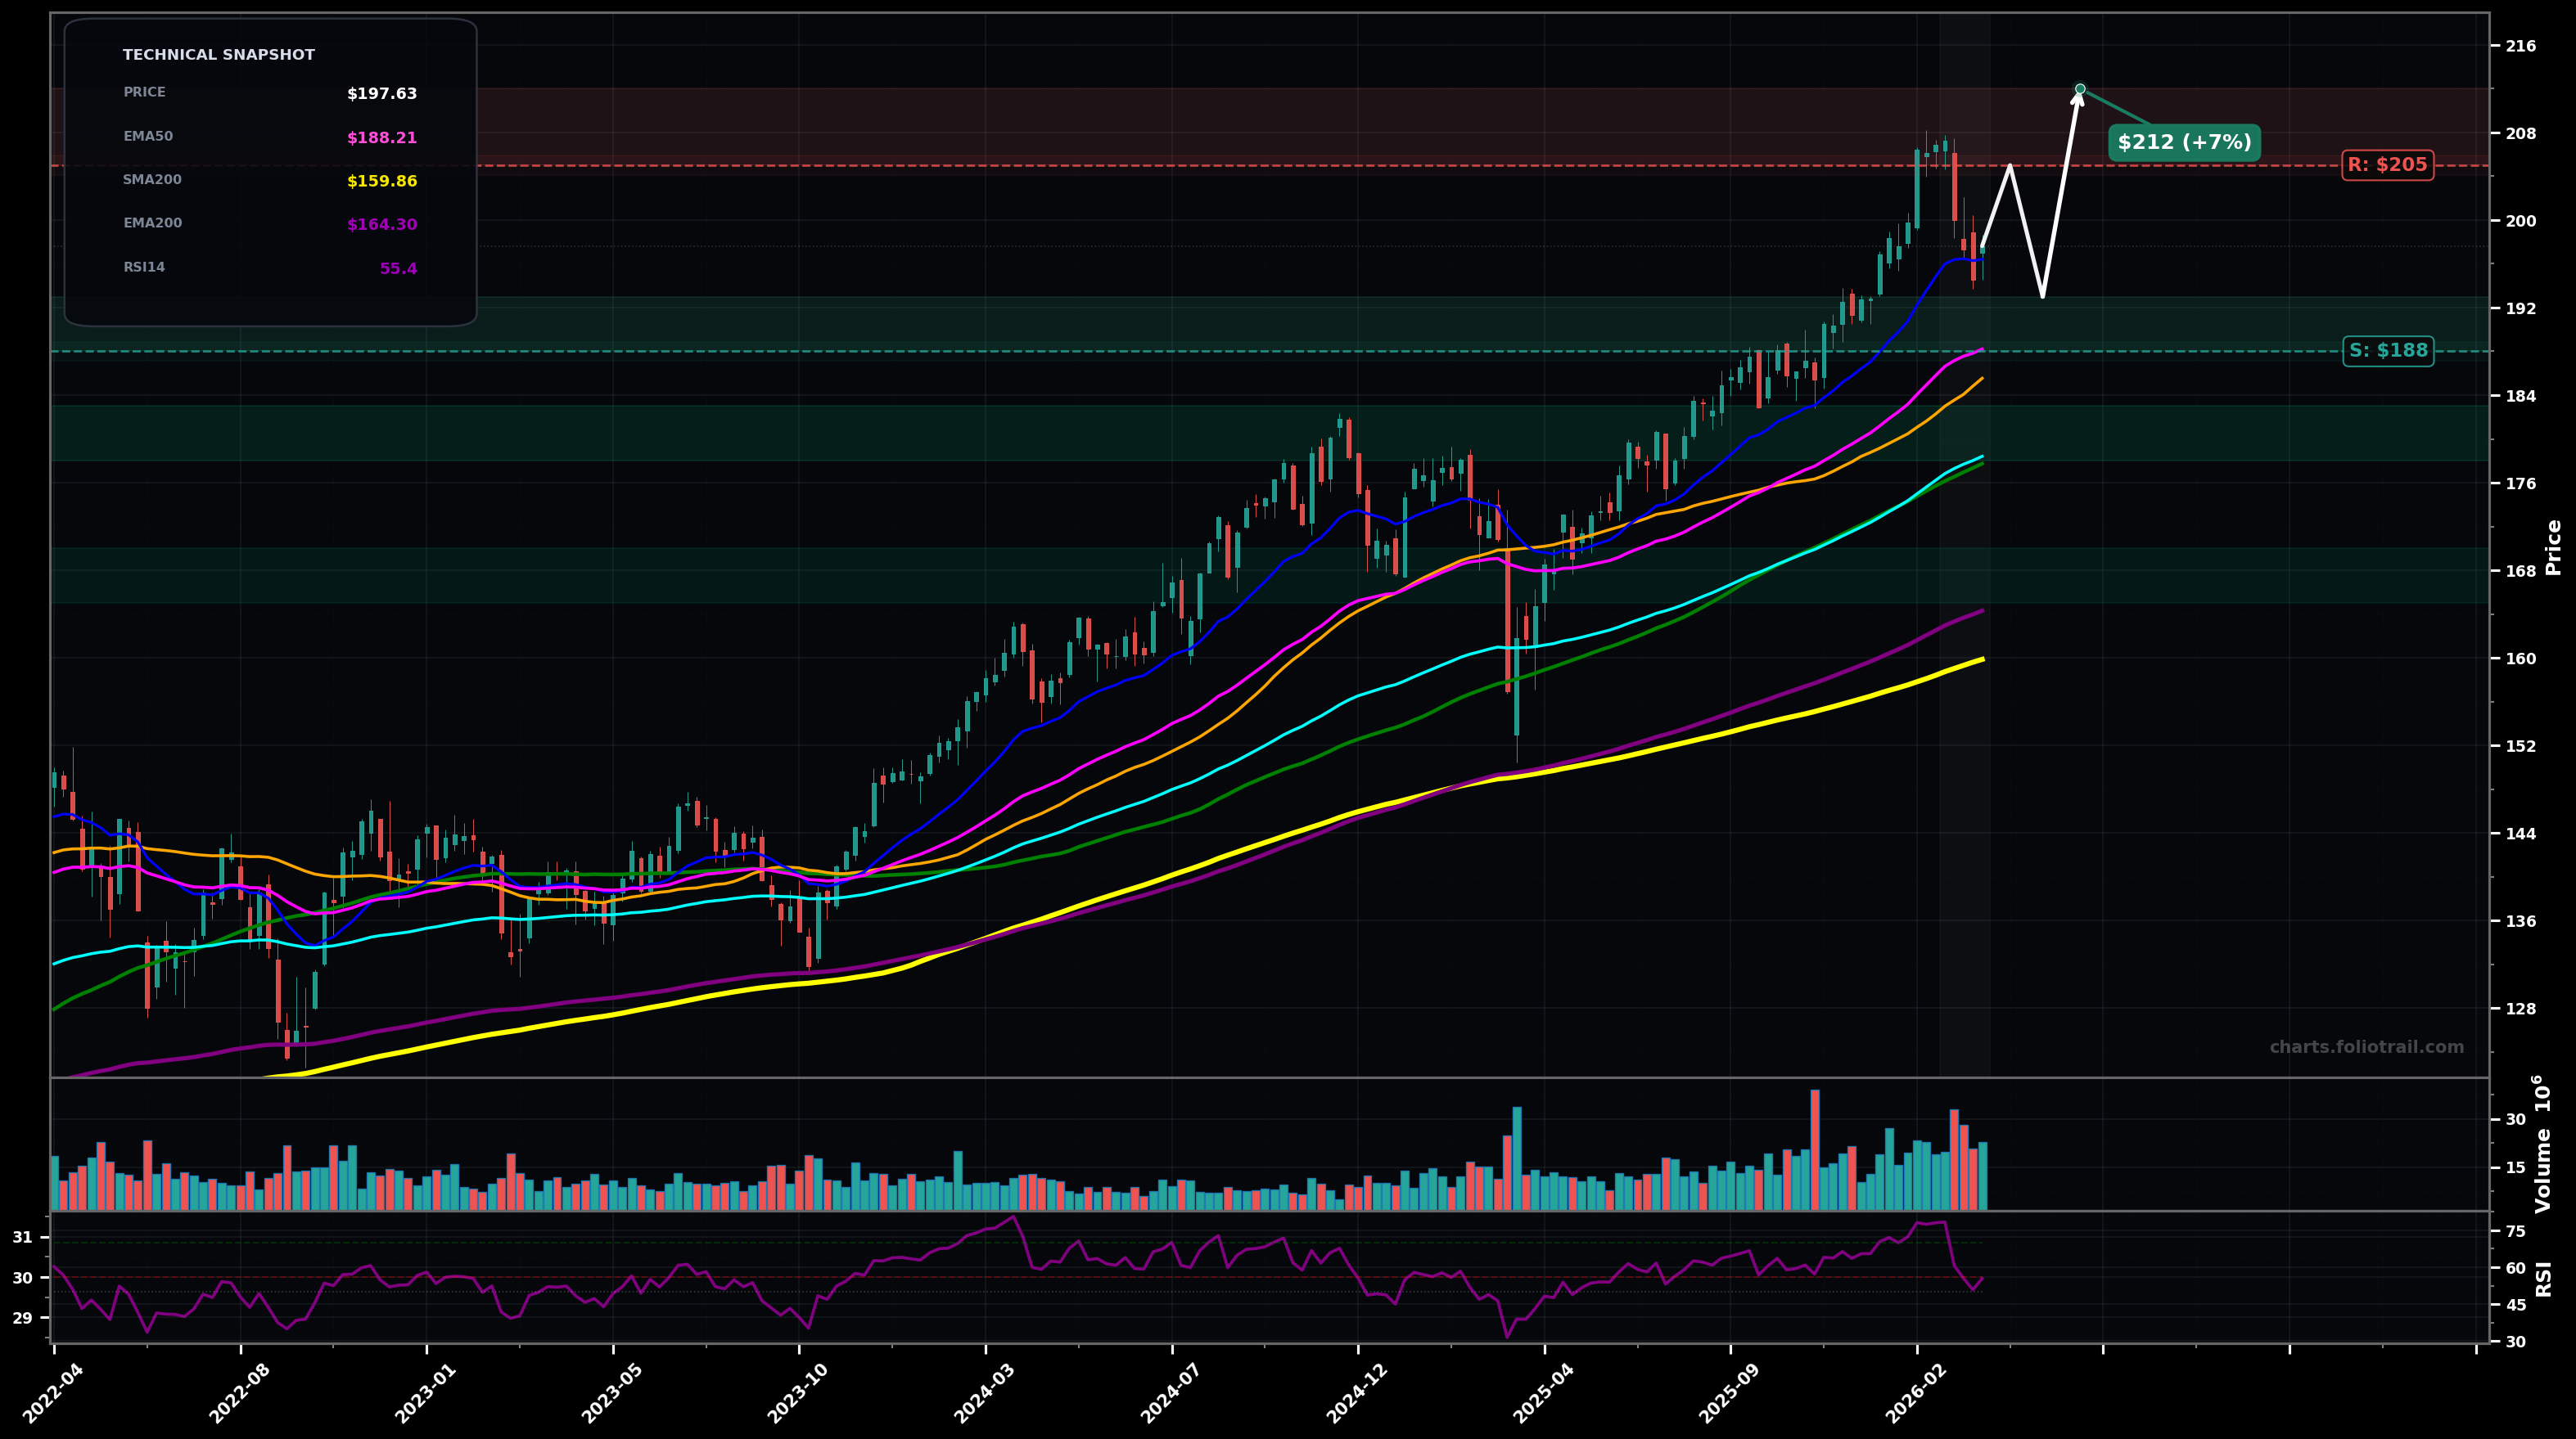The image size is (2576, 1439).
Task: Select the R: $205 resistance label
Action: 2388,165
